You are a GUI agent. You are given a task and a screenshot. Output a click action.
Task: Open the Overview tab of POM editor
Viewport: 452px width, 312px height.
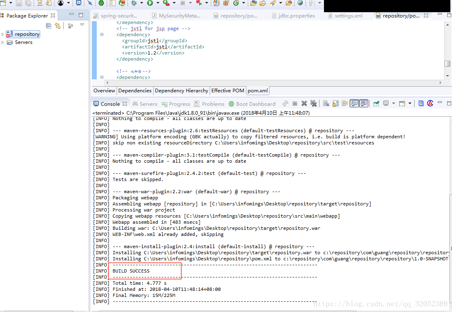coord(104,91)
